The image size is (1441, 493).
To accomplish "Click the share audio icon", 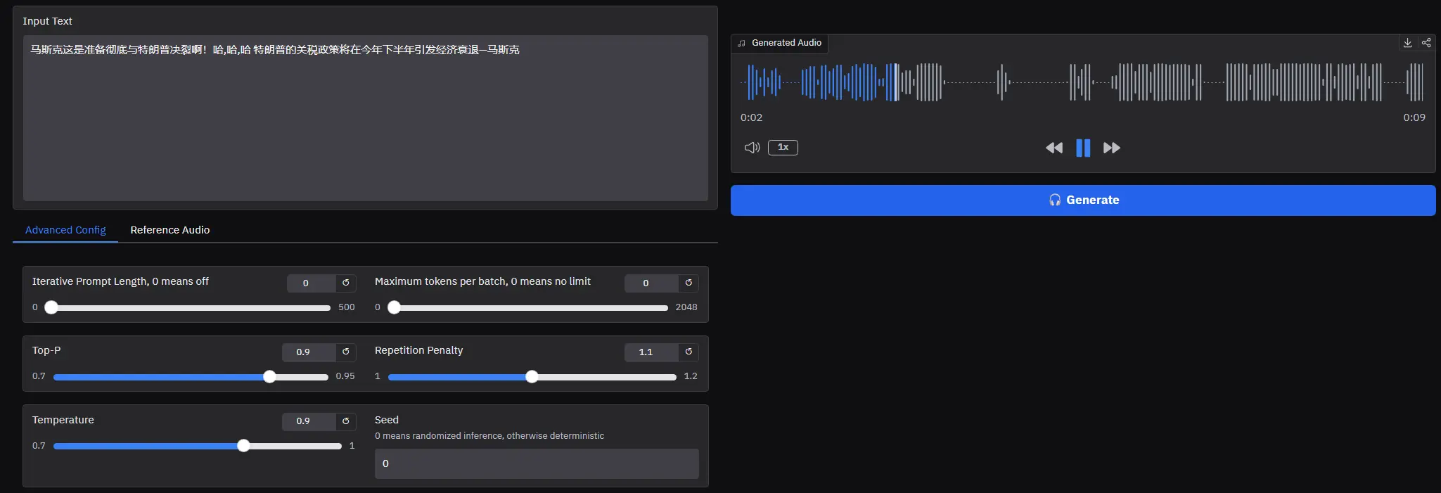I will click(1426, 43).
